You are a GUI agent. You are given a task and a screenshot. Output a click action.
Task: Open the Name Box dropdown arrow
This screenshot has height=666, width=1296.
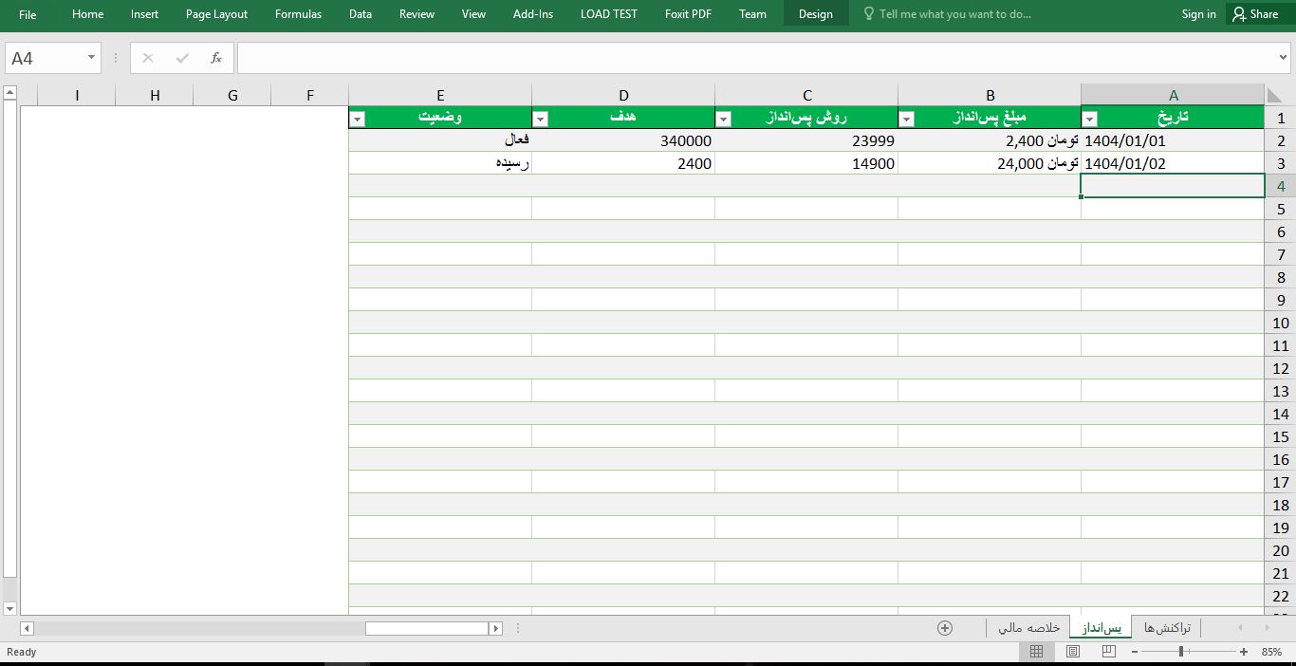point(91,58)
